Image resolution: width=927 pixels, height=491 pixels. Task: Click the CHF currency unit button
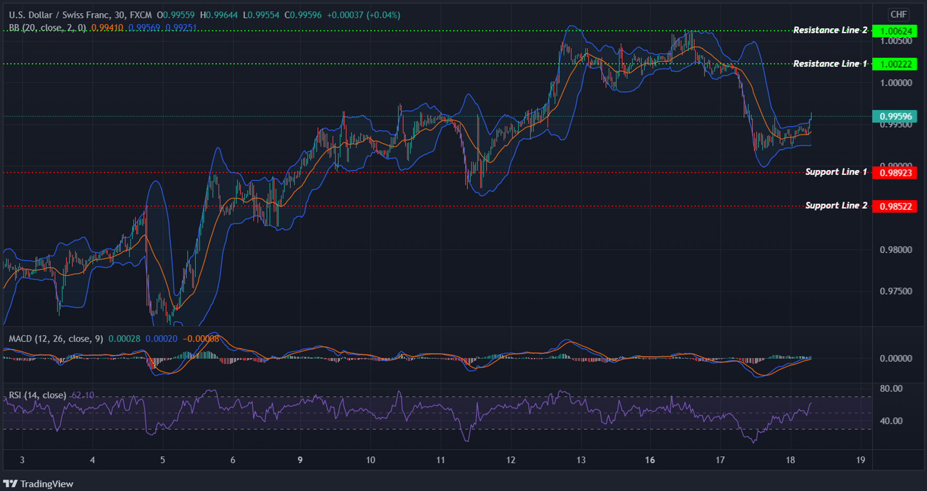coord(899,15)
